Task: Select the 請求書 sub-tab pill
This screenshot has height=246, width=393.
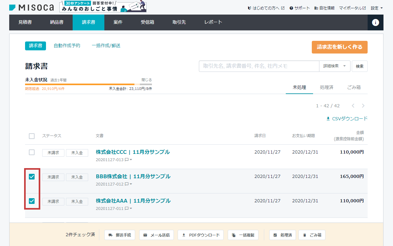Action: tap(36, 46)
